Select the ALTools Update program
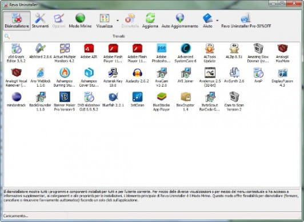Image resolution: width=304 pixels, height=222 pixels. pos(210,53)
